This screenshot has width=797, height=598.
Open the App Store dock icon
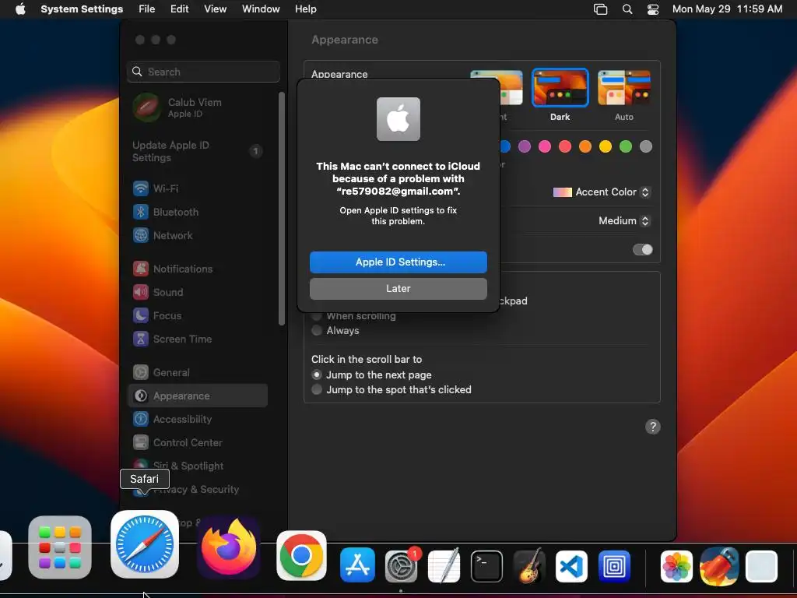[x=357, y=565]
